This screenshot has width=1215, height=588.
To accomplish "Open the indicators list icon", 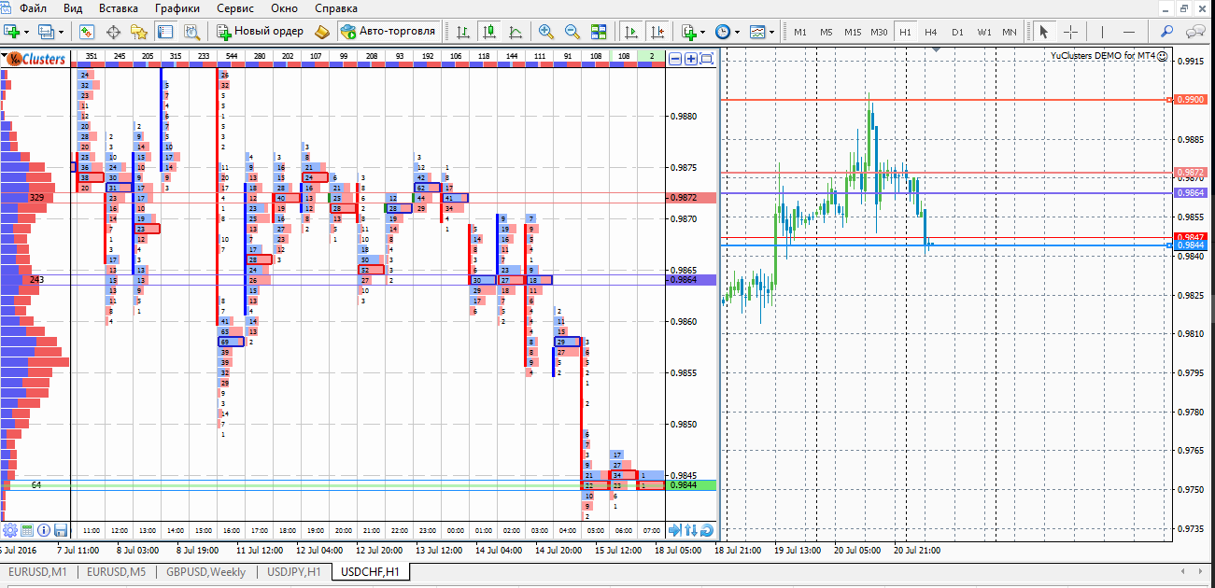I will pyautogui.click(x=689, y=31).
